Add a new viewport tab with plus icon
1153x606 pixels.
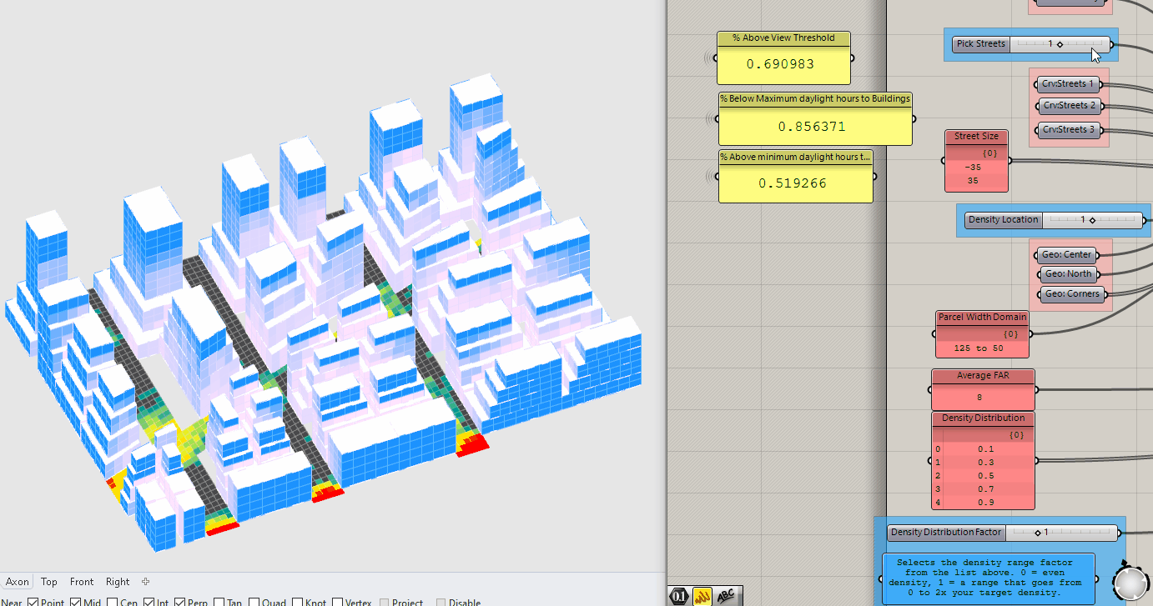[x=145, y=582]
